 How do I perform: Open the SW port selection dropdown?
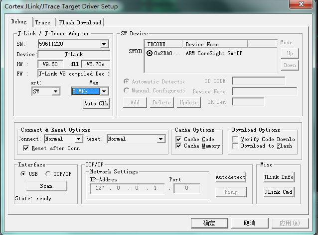coord(55,91)
